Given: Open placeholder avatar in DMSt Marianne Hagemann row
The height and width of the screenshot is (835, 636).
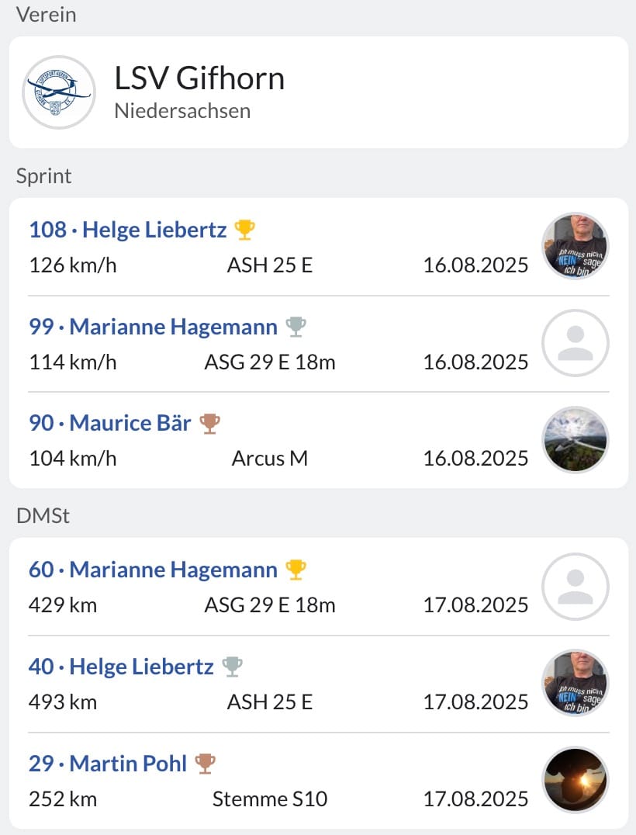Looking at the screenshot, I should point(576,587).
